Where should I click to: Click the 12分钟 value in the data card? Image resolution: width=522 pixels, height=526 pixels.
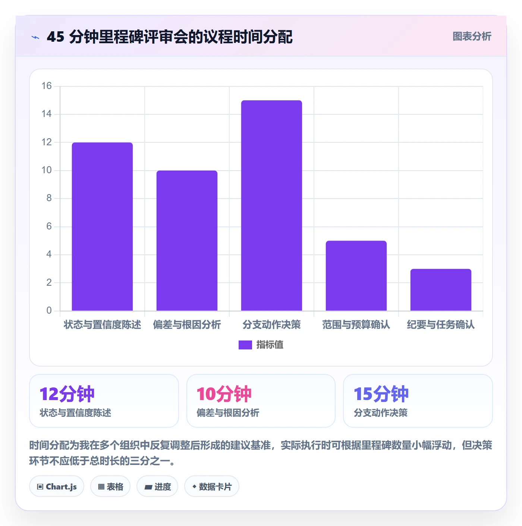coord(67,394)
